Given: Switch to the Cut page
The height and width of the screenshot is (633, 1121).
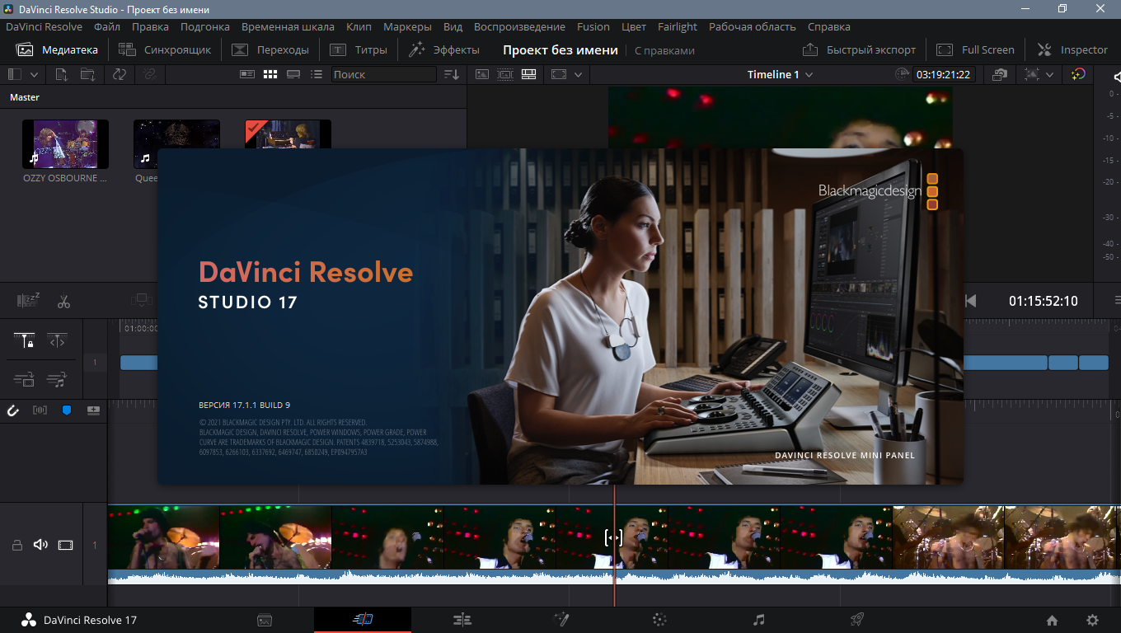Looking at the screenshot, I should [363, 620].
